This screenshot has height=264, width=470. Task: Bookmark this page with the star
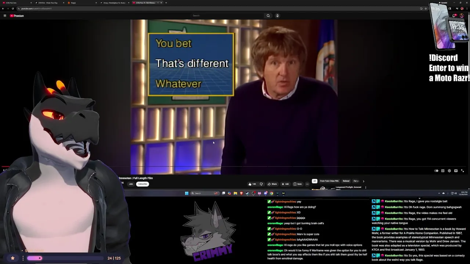[426, 8]
